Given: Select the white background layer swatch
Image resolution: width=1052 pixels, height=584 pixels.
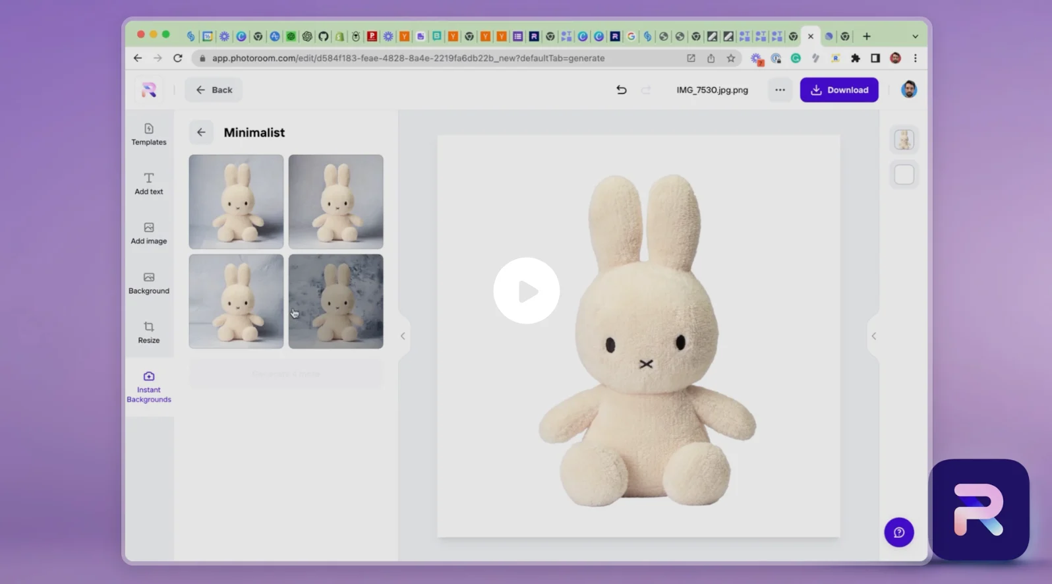Looking at the screenshot, I should click(x=904, y=175).
